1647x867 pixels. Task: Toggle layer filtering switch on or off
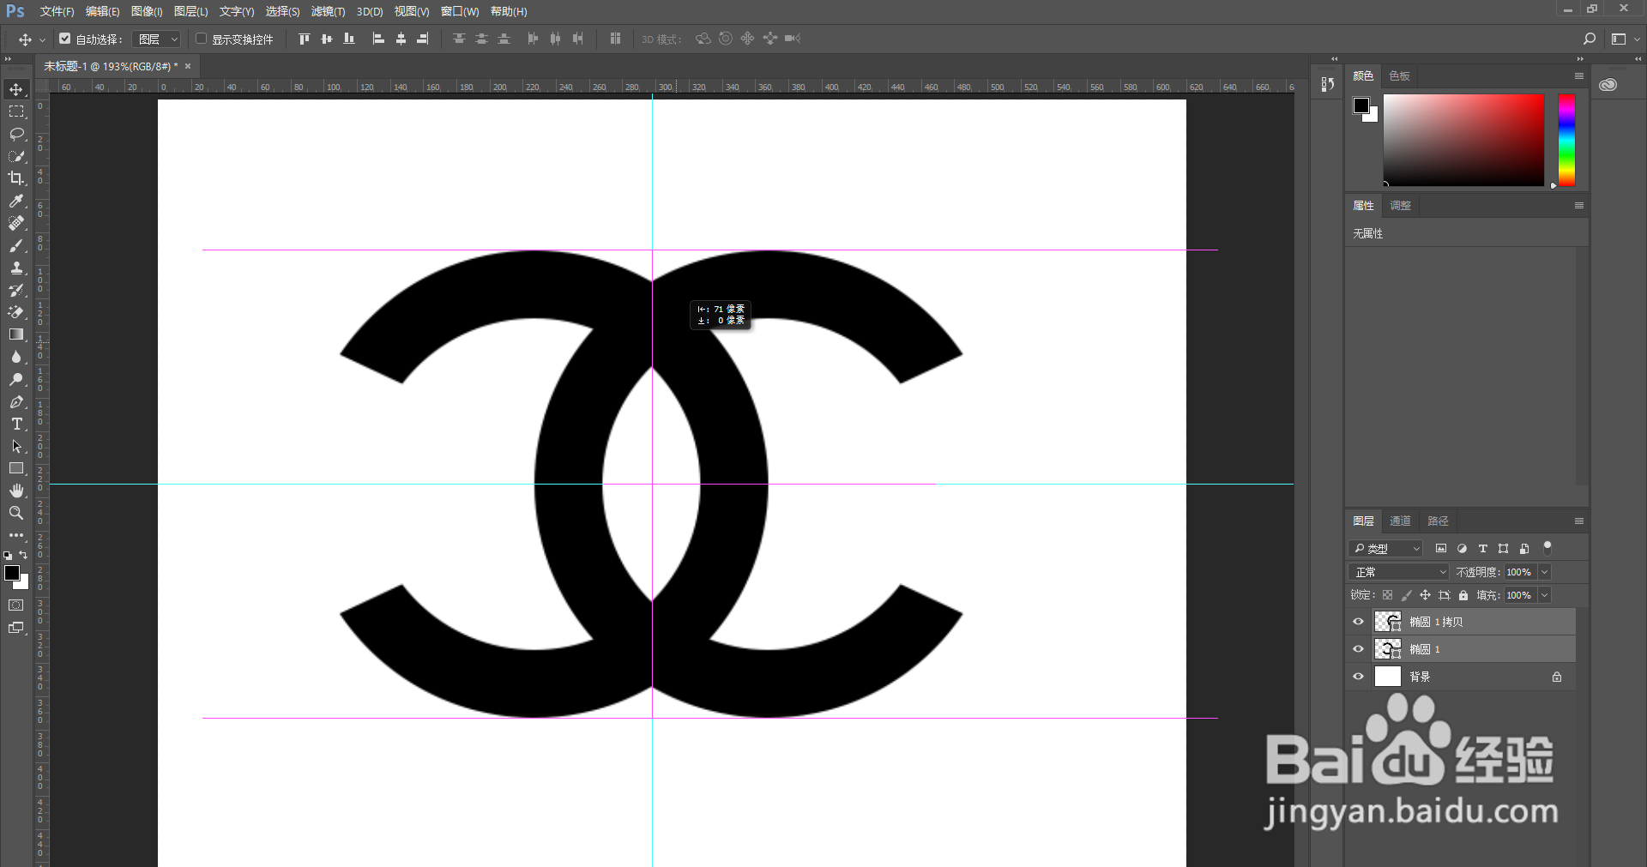[x=1547, y=547]
